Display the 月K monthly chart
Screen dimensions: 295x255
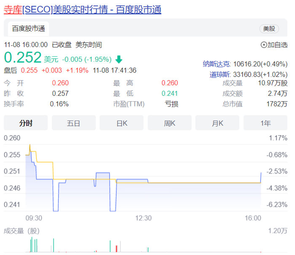(218, 123)
